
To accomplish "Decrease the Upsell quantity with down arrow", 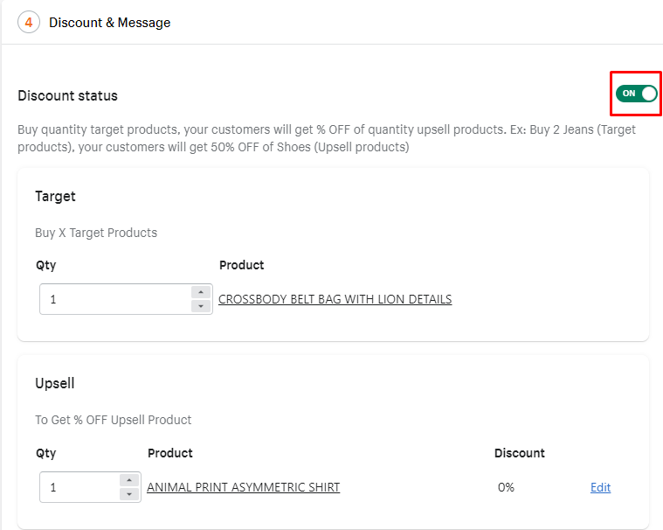I will point(129,494).
